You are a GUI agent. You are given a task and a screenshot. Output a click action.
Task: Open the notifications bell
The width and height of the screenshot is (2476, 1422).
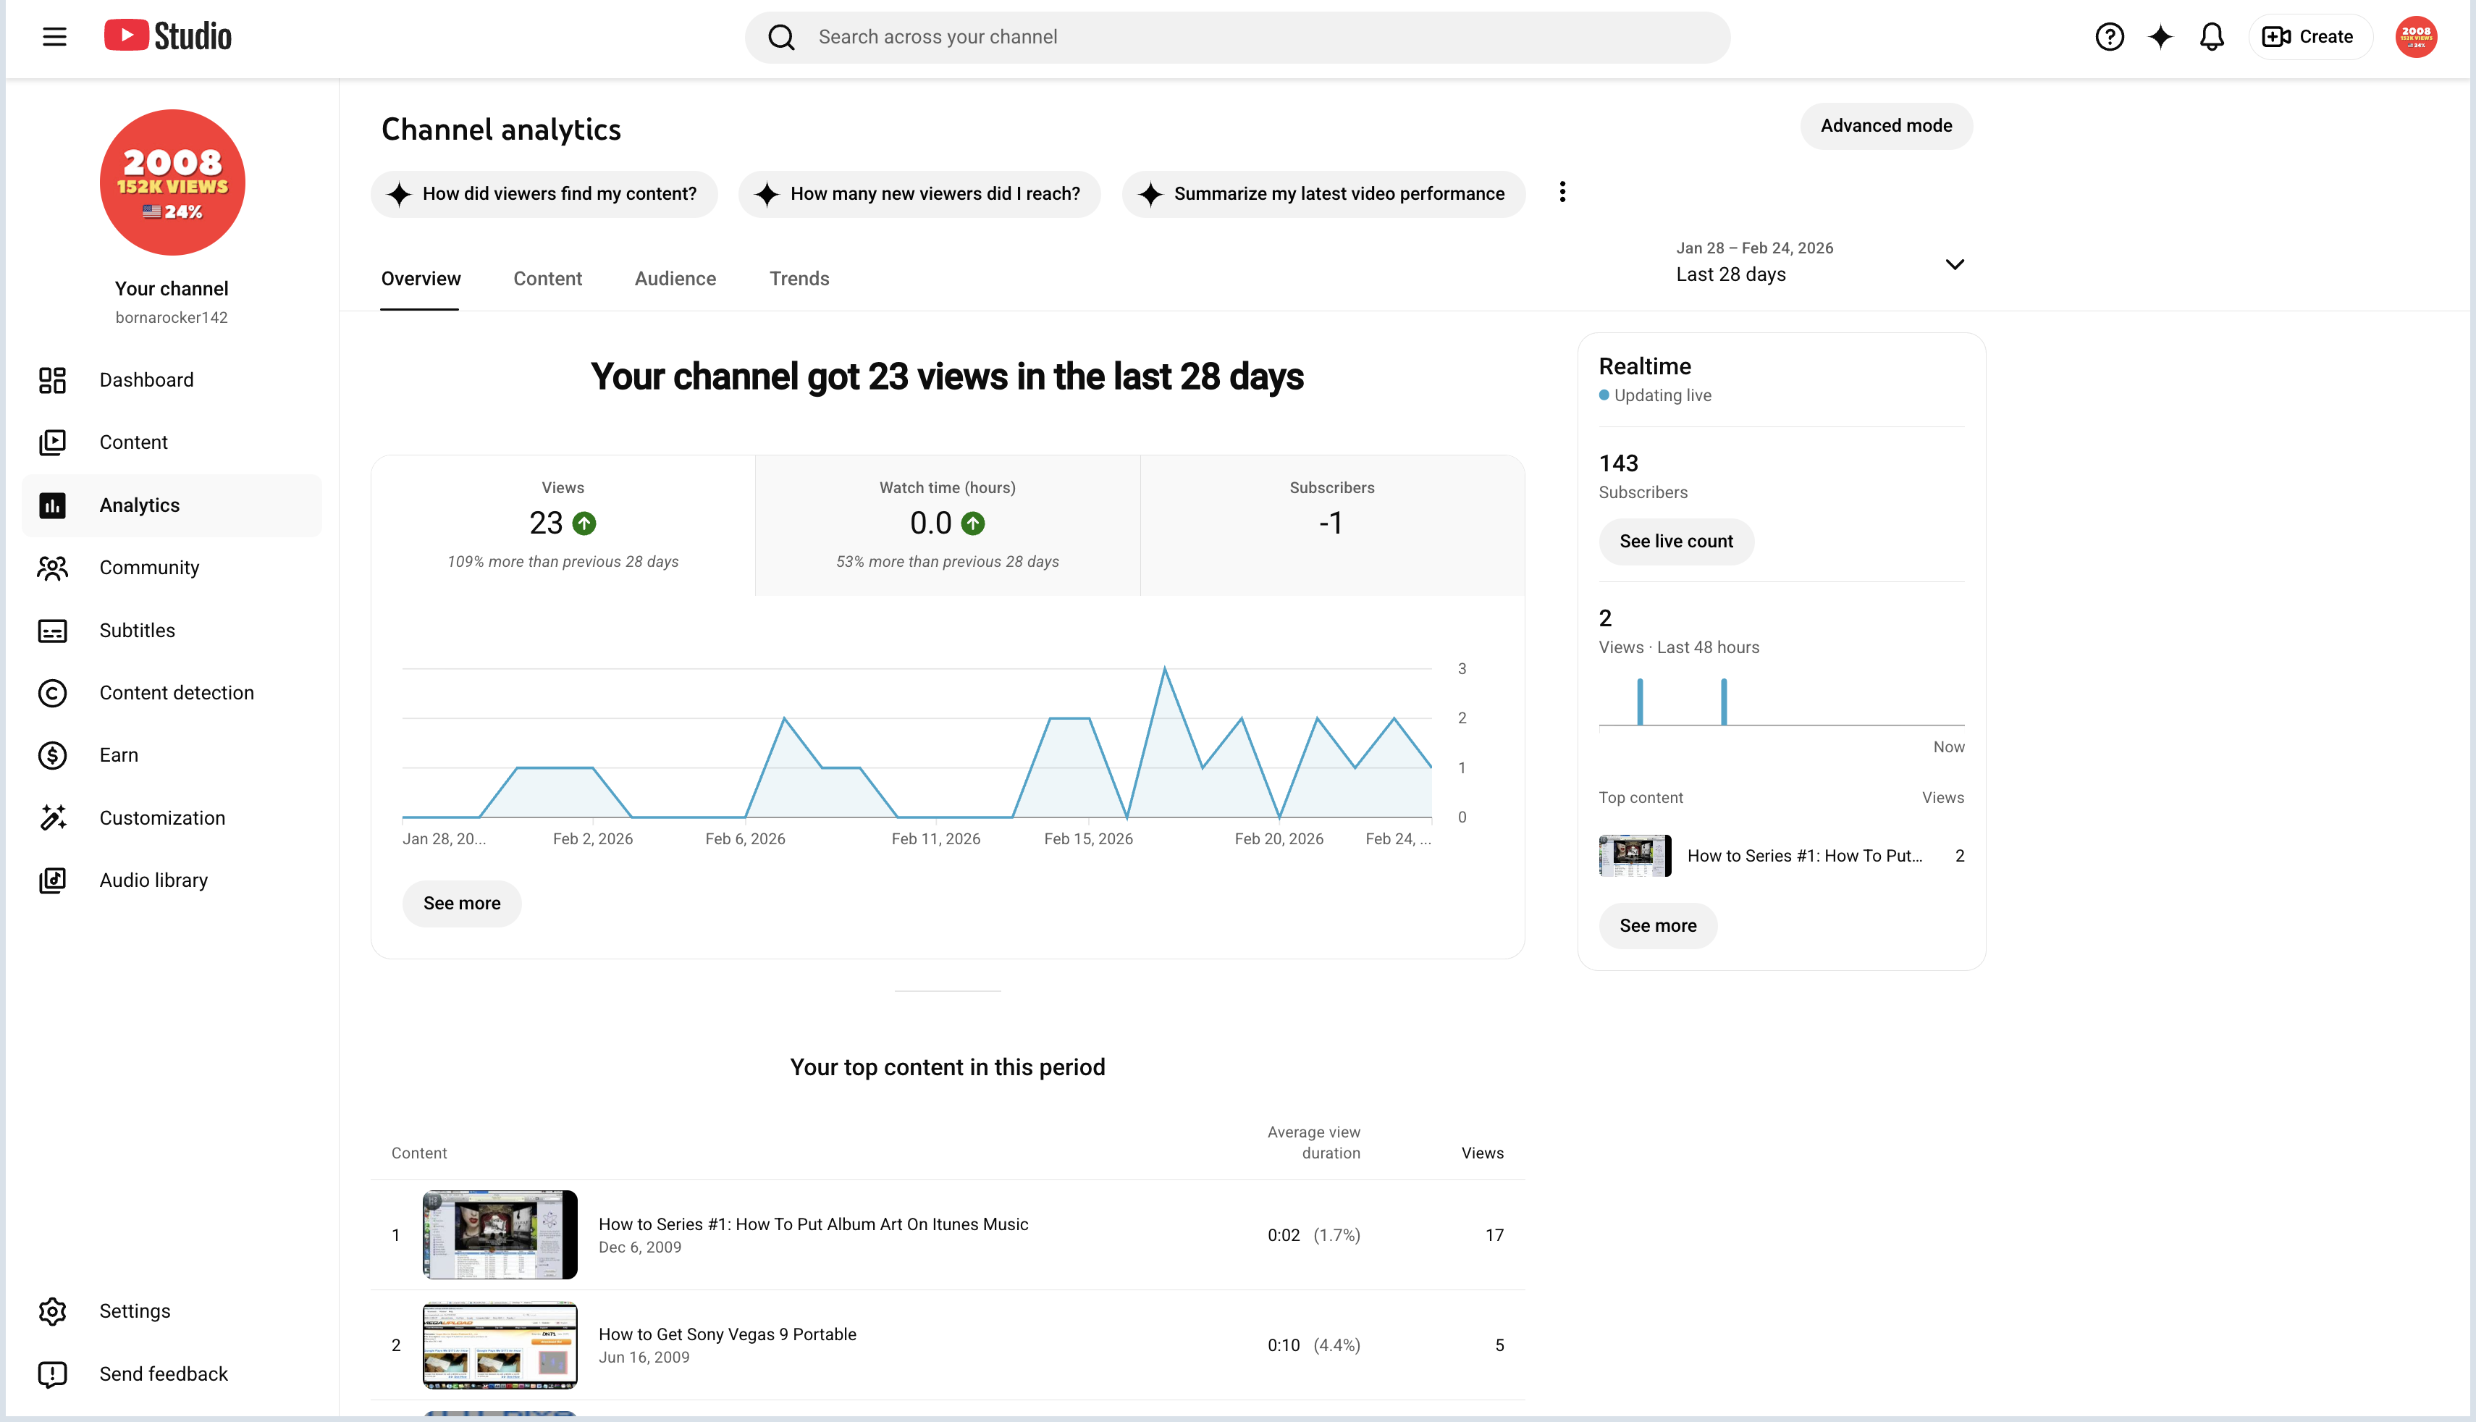[x=2212, y=37]
